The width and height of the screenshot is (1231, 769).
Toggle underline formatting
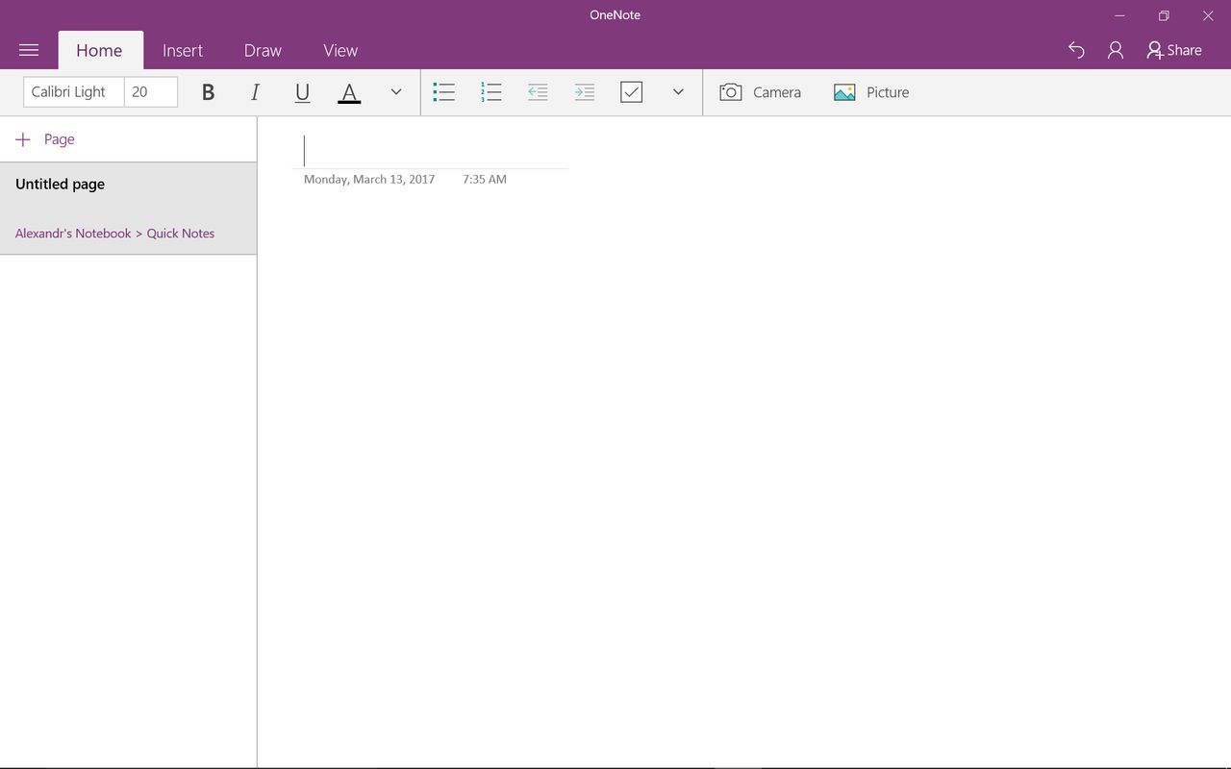[x=302, y=92]
